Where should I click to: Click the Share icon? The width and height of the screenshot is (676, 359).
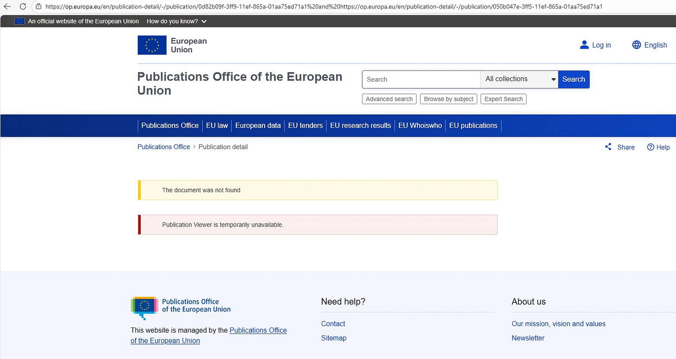point(608,147)
